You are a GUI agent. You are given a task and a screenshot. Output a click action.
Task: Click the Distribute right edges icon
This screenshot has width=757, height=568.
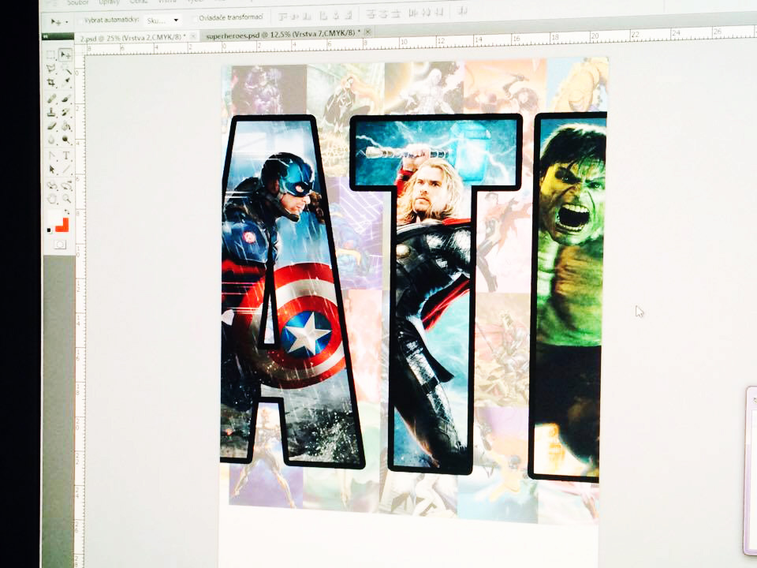click(x=439, y=10)
